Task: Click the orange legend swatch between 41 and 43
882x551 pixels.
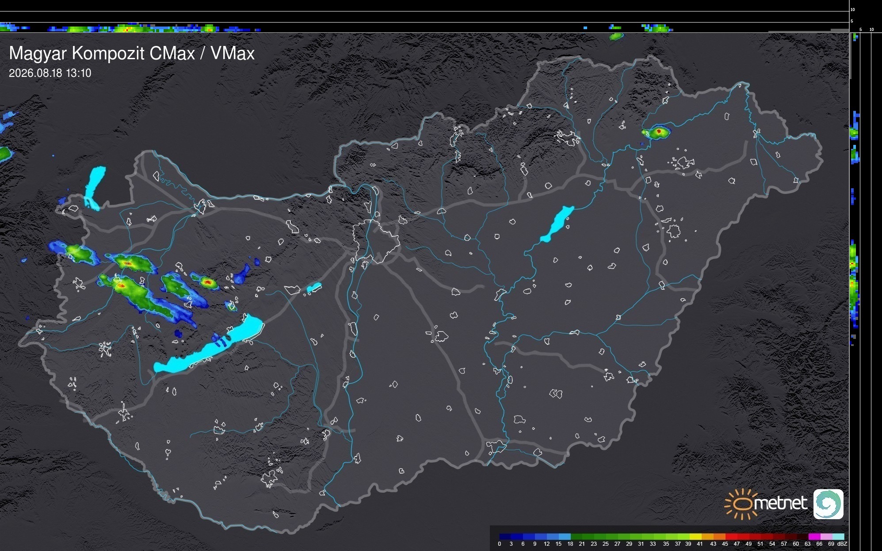Action: [707, 536]
